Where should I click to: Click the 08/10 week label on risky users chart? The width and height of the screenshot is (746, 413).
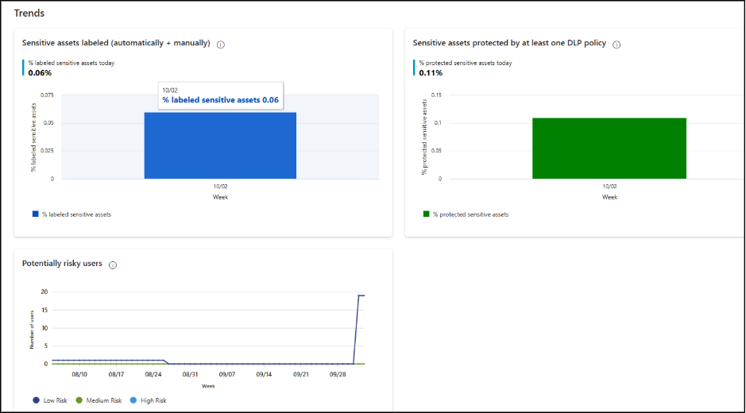[79, 373]
